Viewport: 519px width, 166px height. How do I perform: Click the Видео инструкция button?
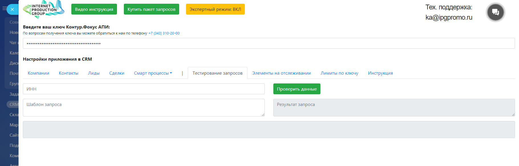tap(94, 9)
